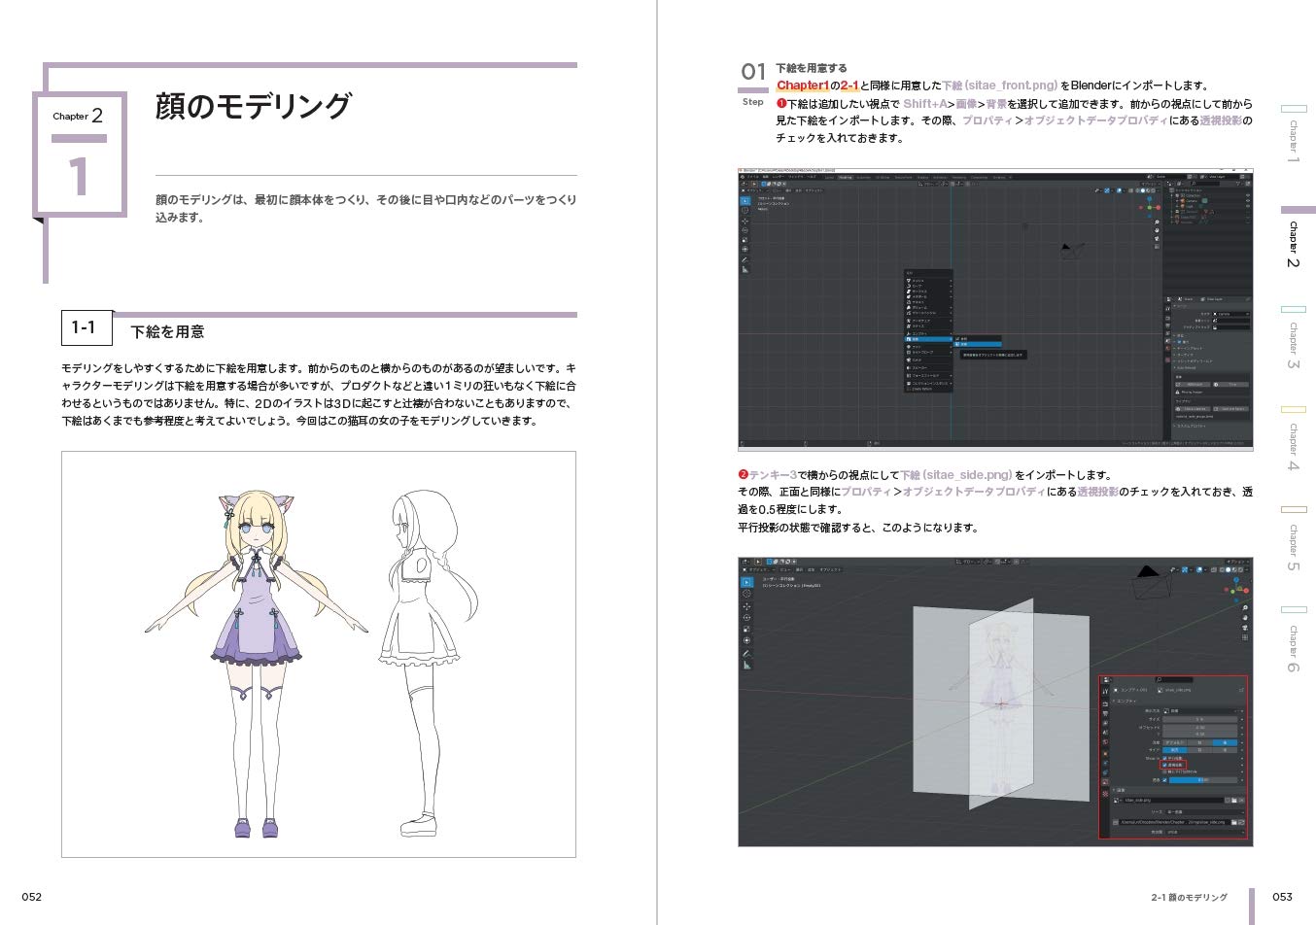Select the Depth 後 (back) option
This screenshot has height=925, width=1316.
[x=1225, y=742]
